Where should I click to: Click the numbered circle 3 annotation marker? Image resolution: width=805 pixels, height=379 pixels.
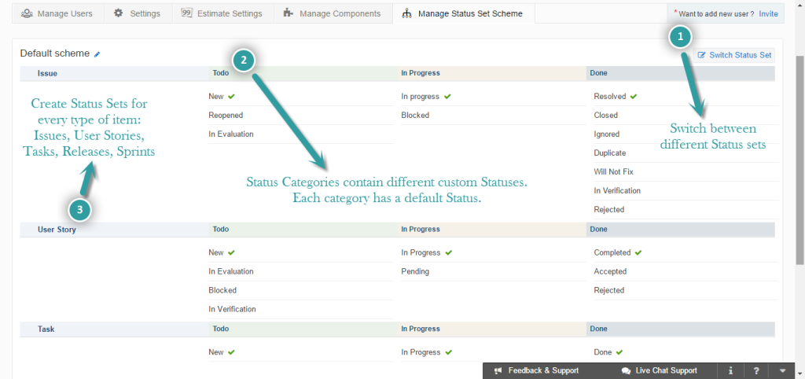(x=80, y=209)
